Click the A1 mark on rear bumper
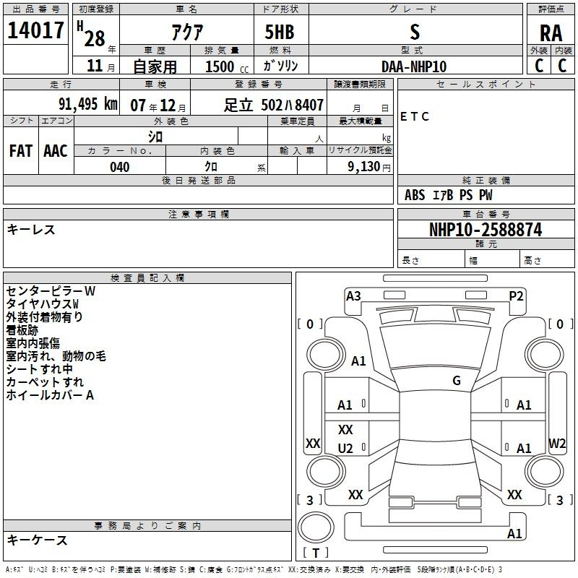The height and width of the screenshot is (578, 578). tap(514, 533)
